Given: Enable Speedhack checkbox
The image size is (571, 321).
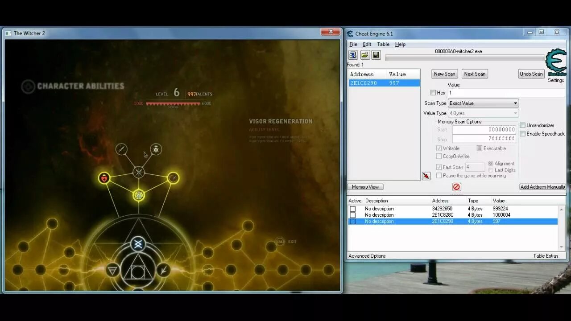Looking at the screenshot, I should click(522, 134).
